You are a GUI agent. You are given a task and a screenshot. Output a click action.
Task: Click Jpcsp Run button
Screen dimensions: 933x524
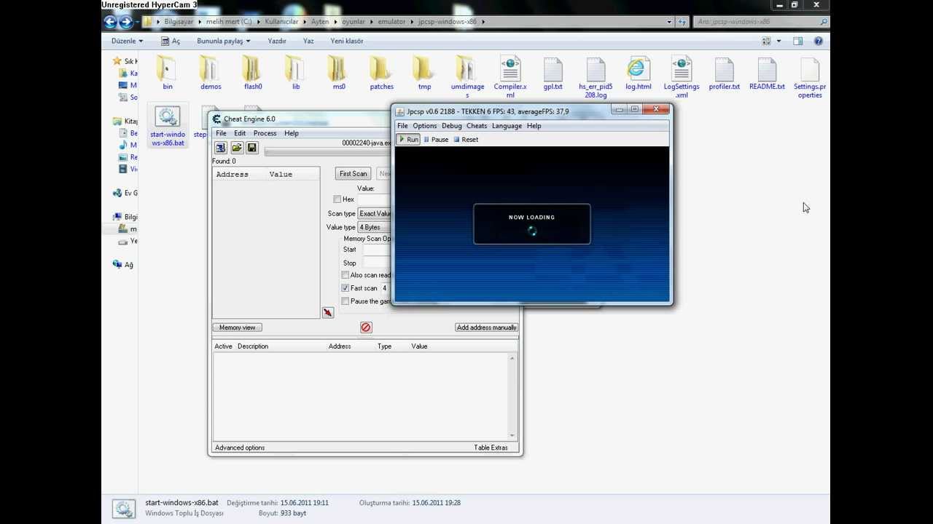click(408, 140)
